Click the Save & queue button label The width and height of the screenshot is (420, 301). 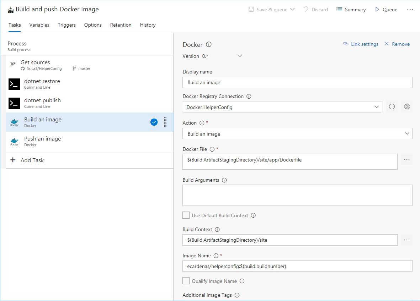coord(272,10)
